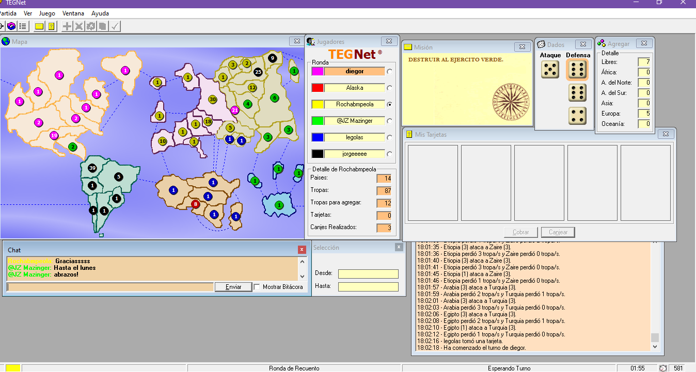Open the Ventana menu

(x=73, y=13)
